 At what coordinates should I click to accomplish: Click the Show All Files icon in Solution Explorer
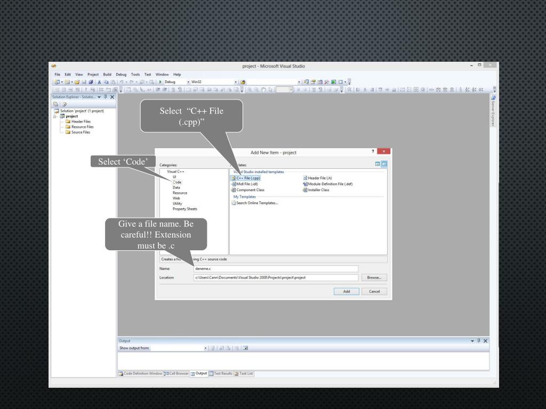64,104
